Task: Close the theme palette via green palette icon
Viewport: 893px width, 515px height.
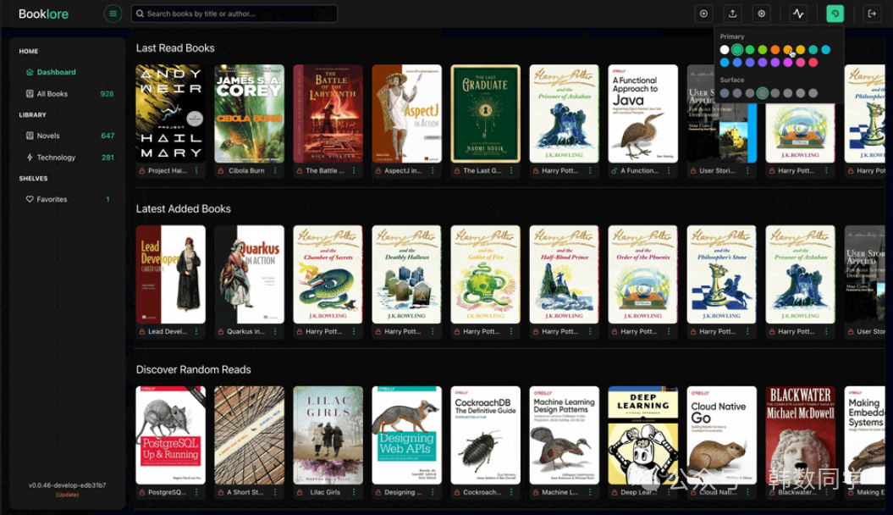Action: 835,14
